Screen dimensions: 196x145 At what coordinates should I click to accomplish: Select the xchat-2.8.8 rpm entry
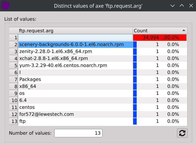tap(53, 58)
